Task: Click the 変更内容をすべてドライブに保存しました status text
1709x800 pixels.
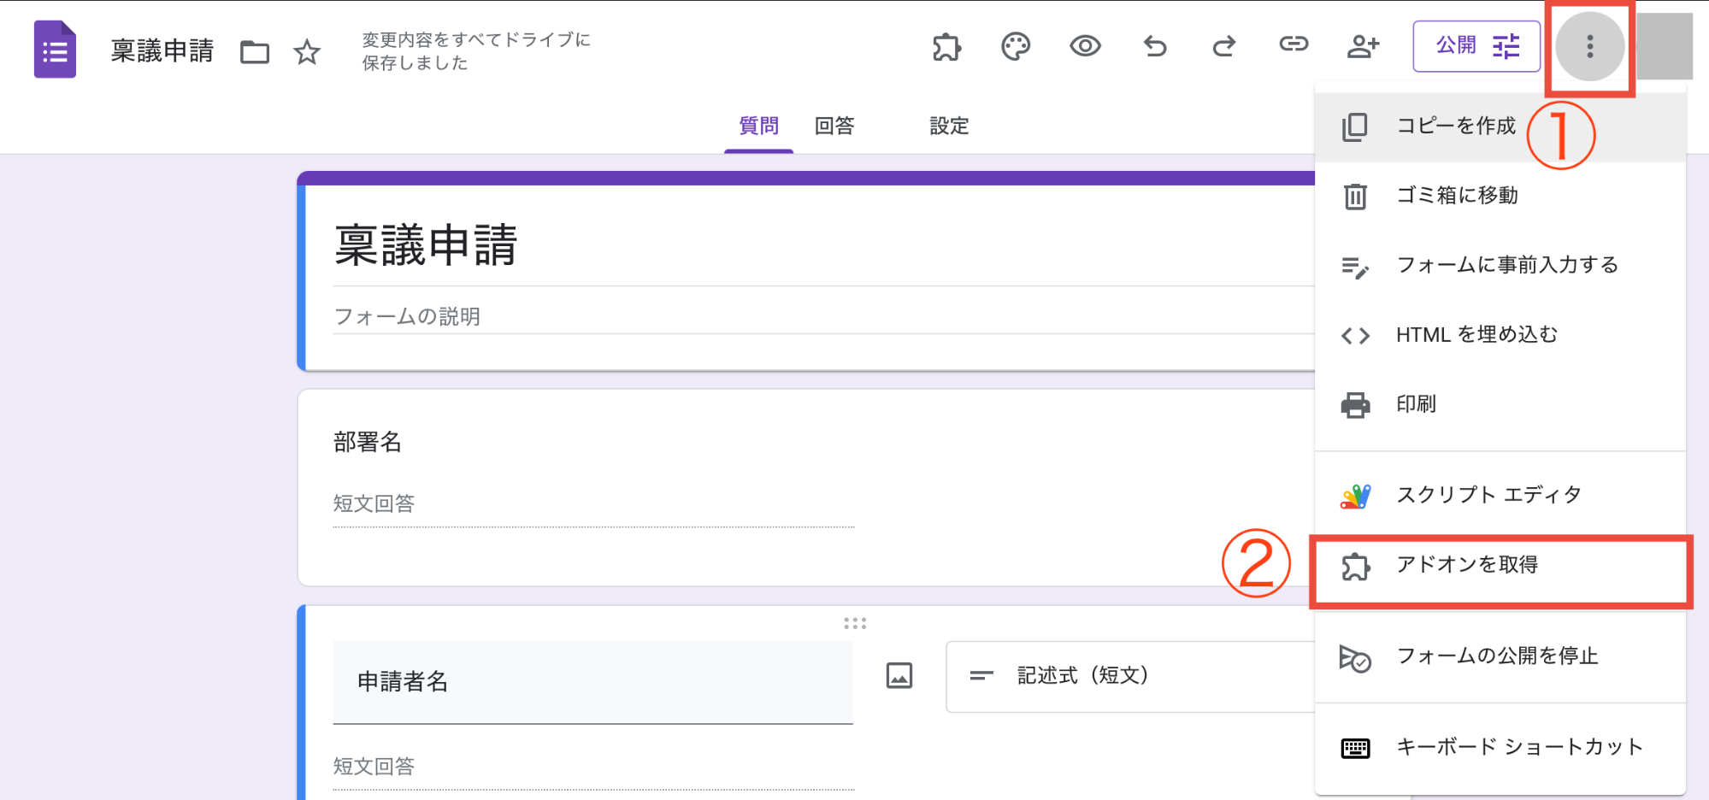Action: point(476,51)
